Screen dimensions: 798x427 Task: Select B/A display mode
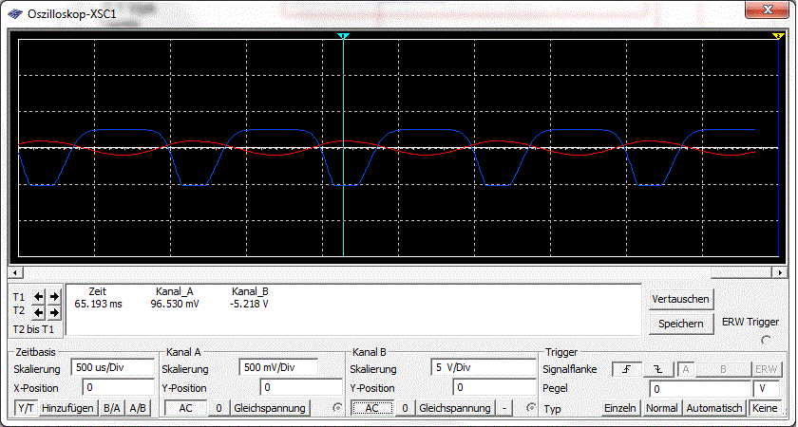(111, 408)
